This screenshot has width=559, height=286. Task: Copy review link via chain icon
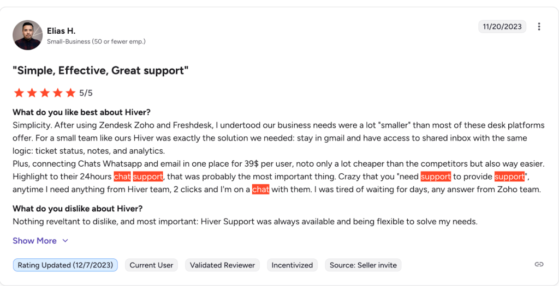pyautogui.click(x=539, y=264)
